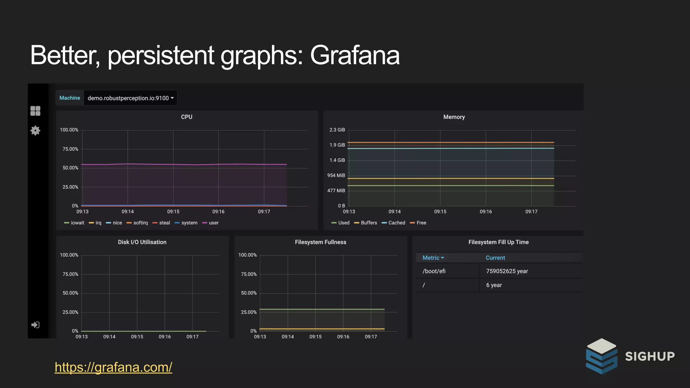Toggle the Buffers series in Memory legend
Image resolution: width=690 pixels, height=388 pixels.
click(369, 223)
